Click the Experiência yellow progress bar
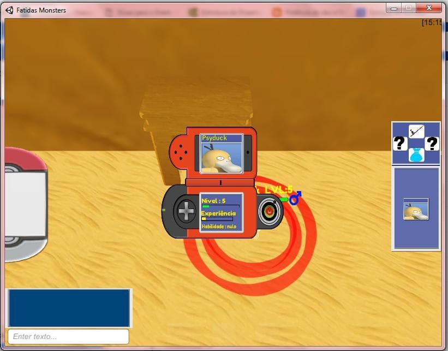448x351 pixels. [x=217, y=219]
